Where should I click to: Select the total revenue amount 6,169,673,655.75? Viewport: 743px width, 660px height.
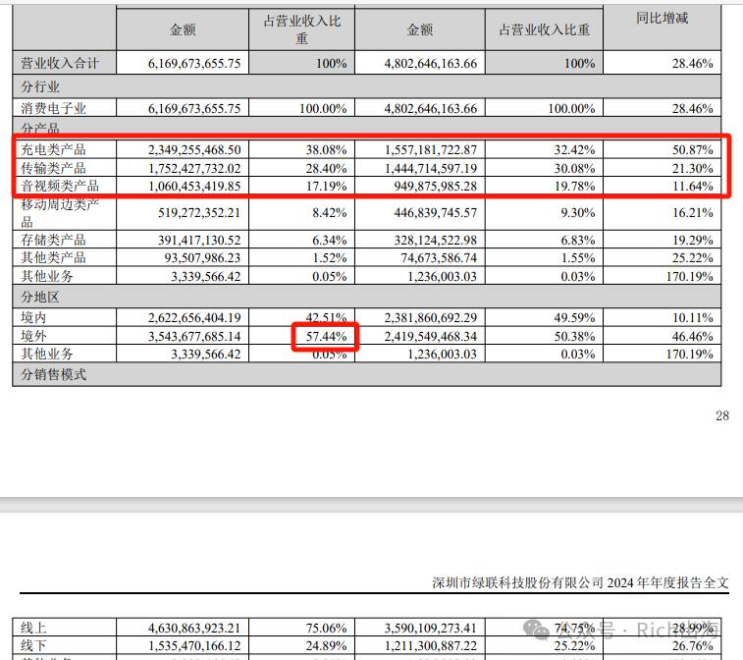click(x=194, y=64)
